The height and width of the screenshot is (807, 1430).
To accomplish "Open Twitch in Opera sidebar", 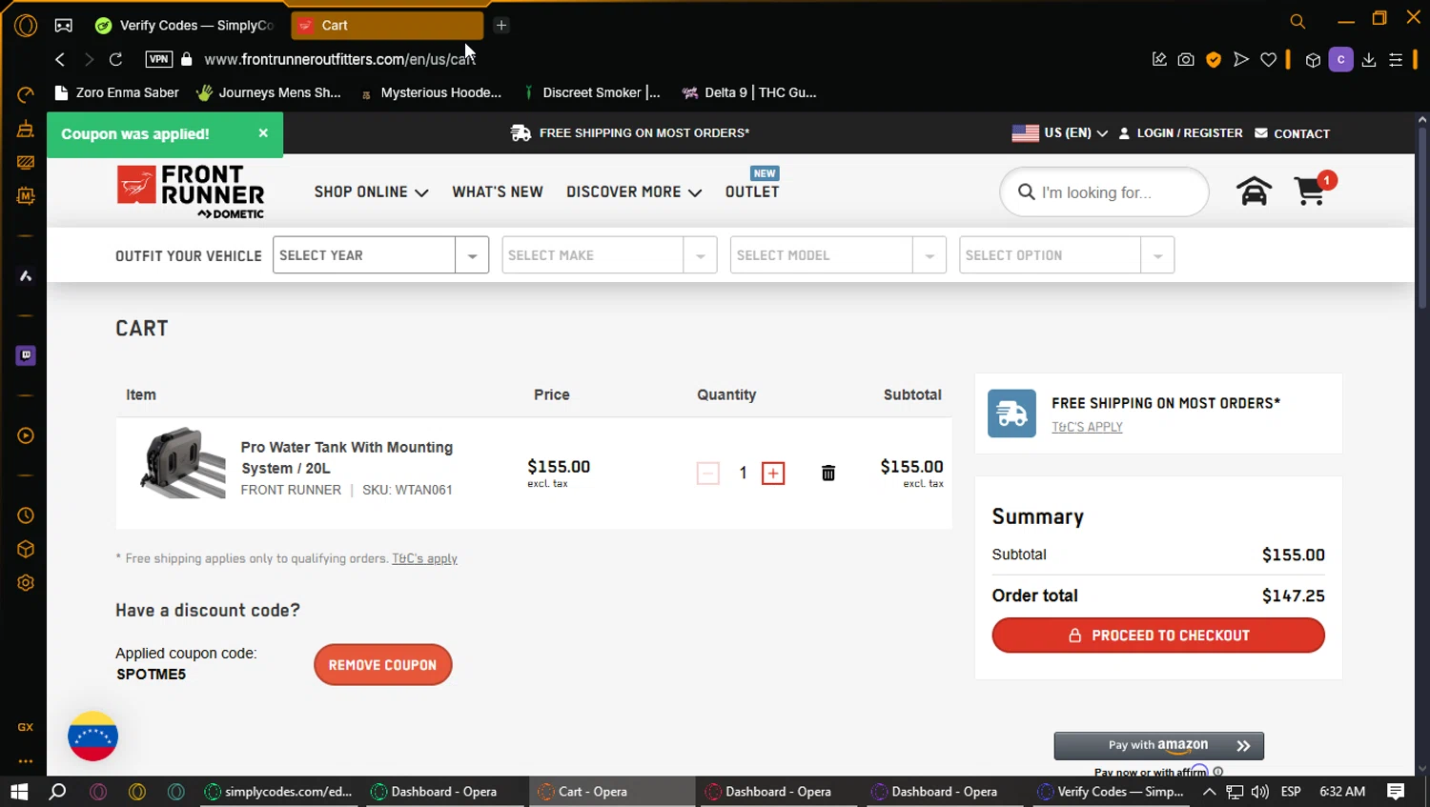I will tap(26, 355).
